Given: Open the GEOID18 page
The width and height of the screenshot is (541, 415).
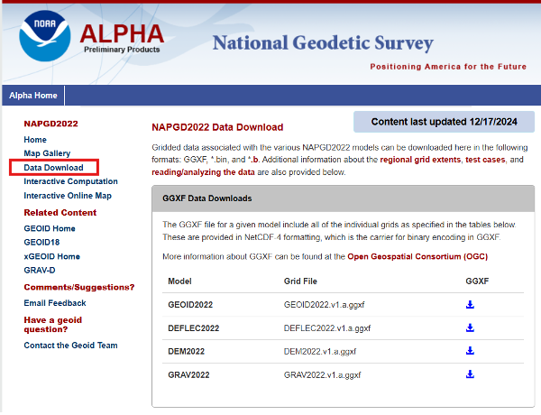Looking at the screenshot, I should tap(43, 243).
